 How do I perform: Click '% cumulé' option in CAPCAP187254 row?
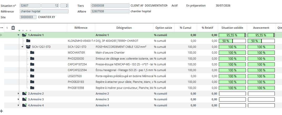[161, 64]
